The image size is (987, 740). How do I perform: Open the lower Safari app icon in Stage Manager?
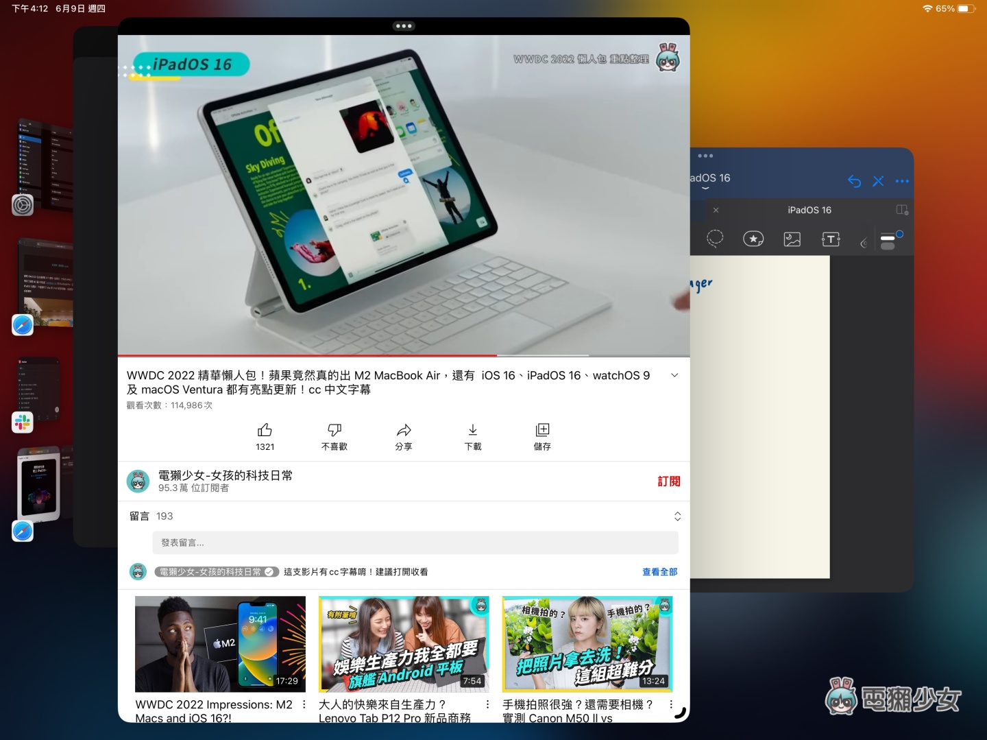(x=23, y=531)
